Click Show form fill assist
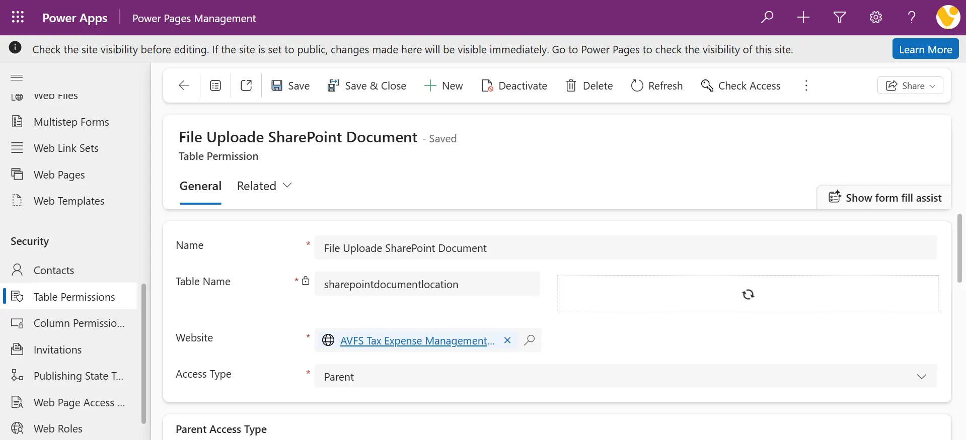 coord(884,198)
